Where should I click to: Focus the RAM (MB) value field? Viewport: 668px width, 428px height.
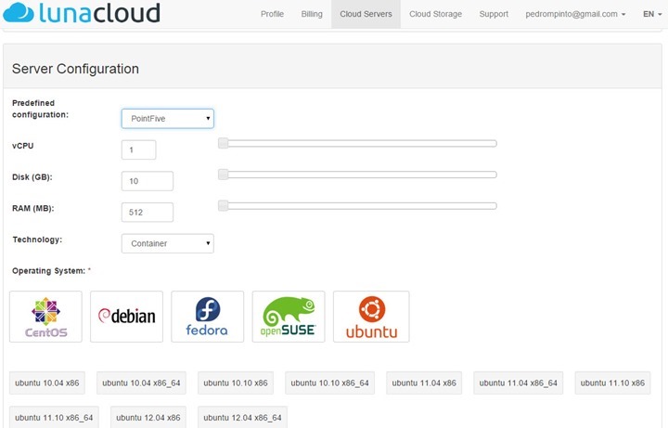click(x=148, y=213)
